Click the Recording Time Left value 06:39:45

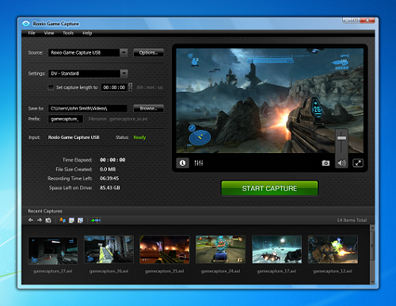click(109, 178)
